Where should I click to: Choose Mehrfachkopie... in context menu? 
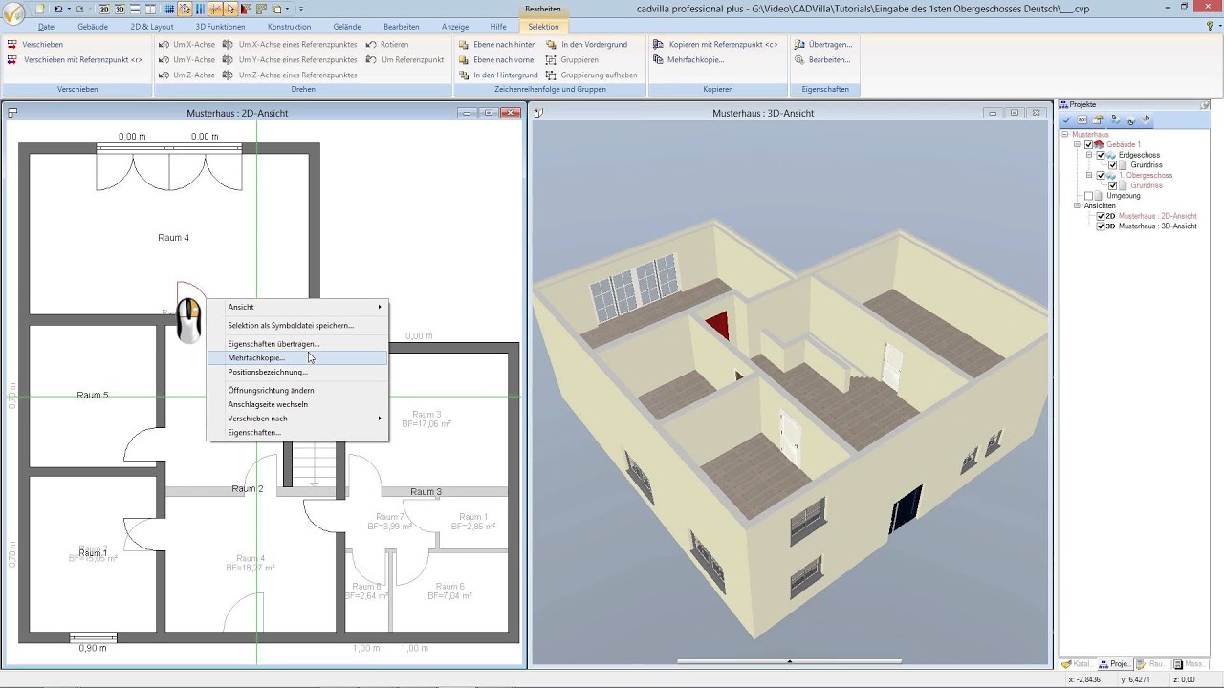click(x=297, y=357)
